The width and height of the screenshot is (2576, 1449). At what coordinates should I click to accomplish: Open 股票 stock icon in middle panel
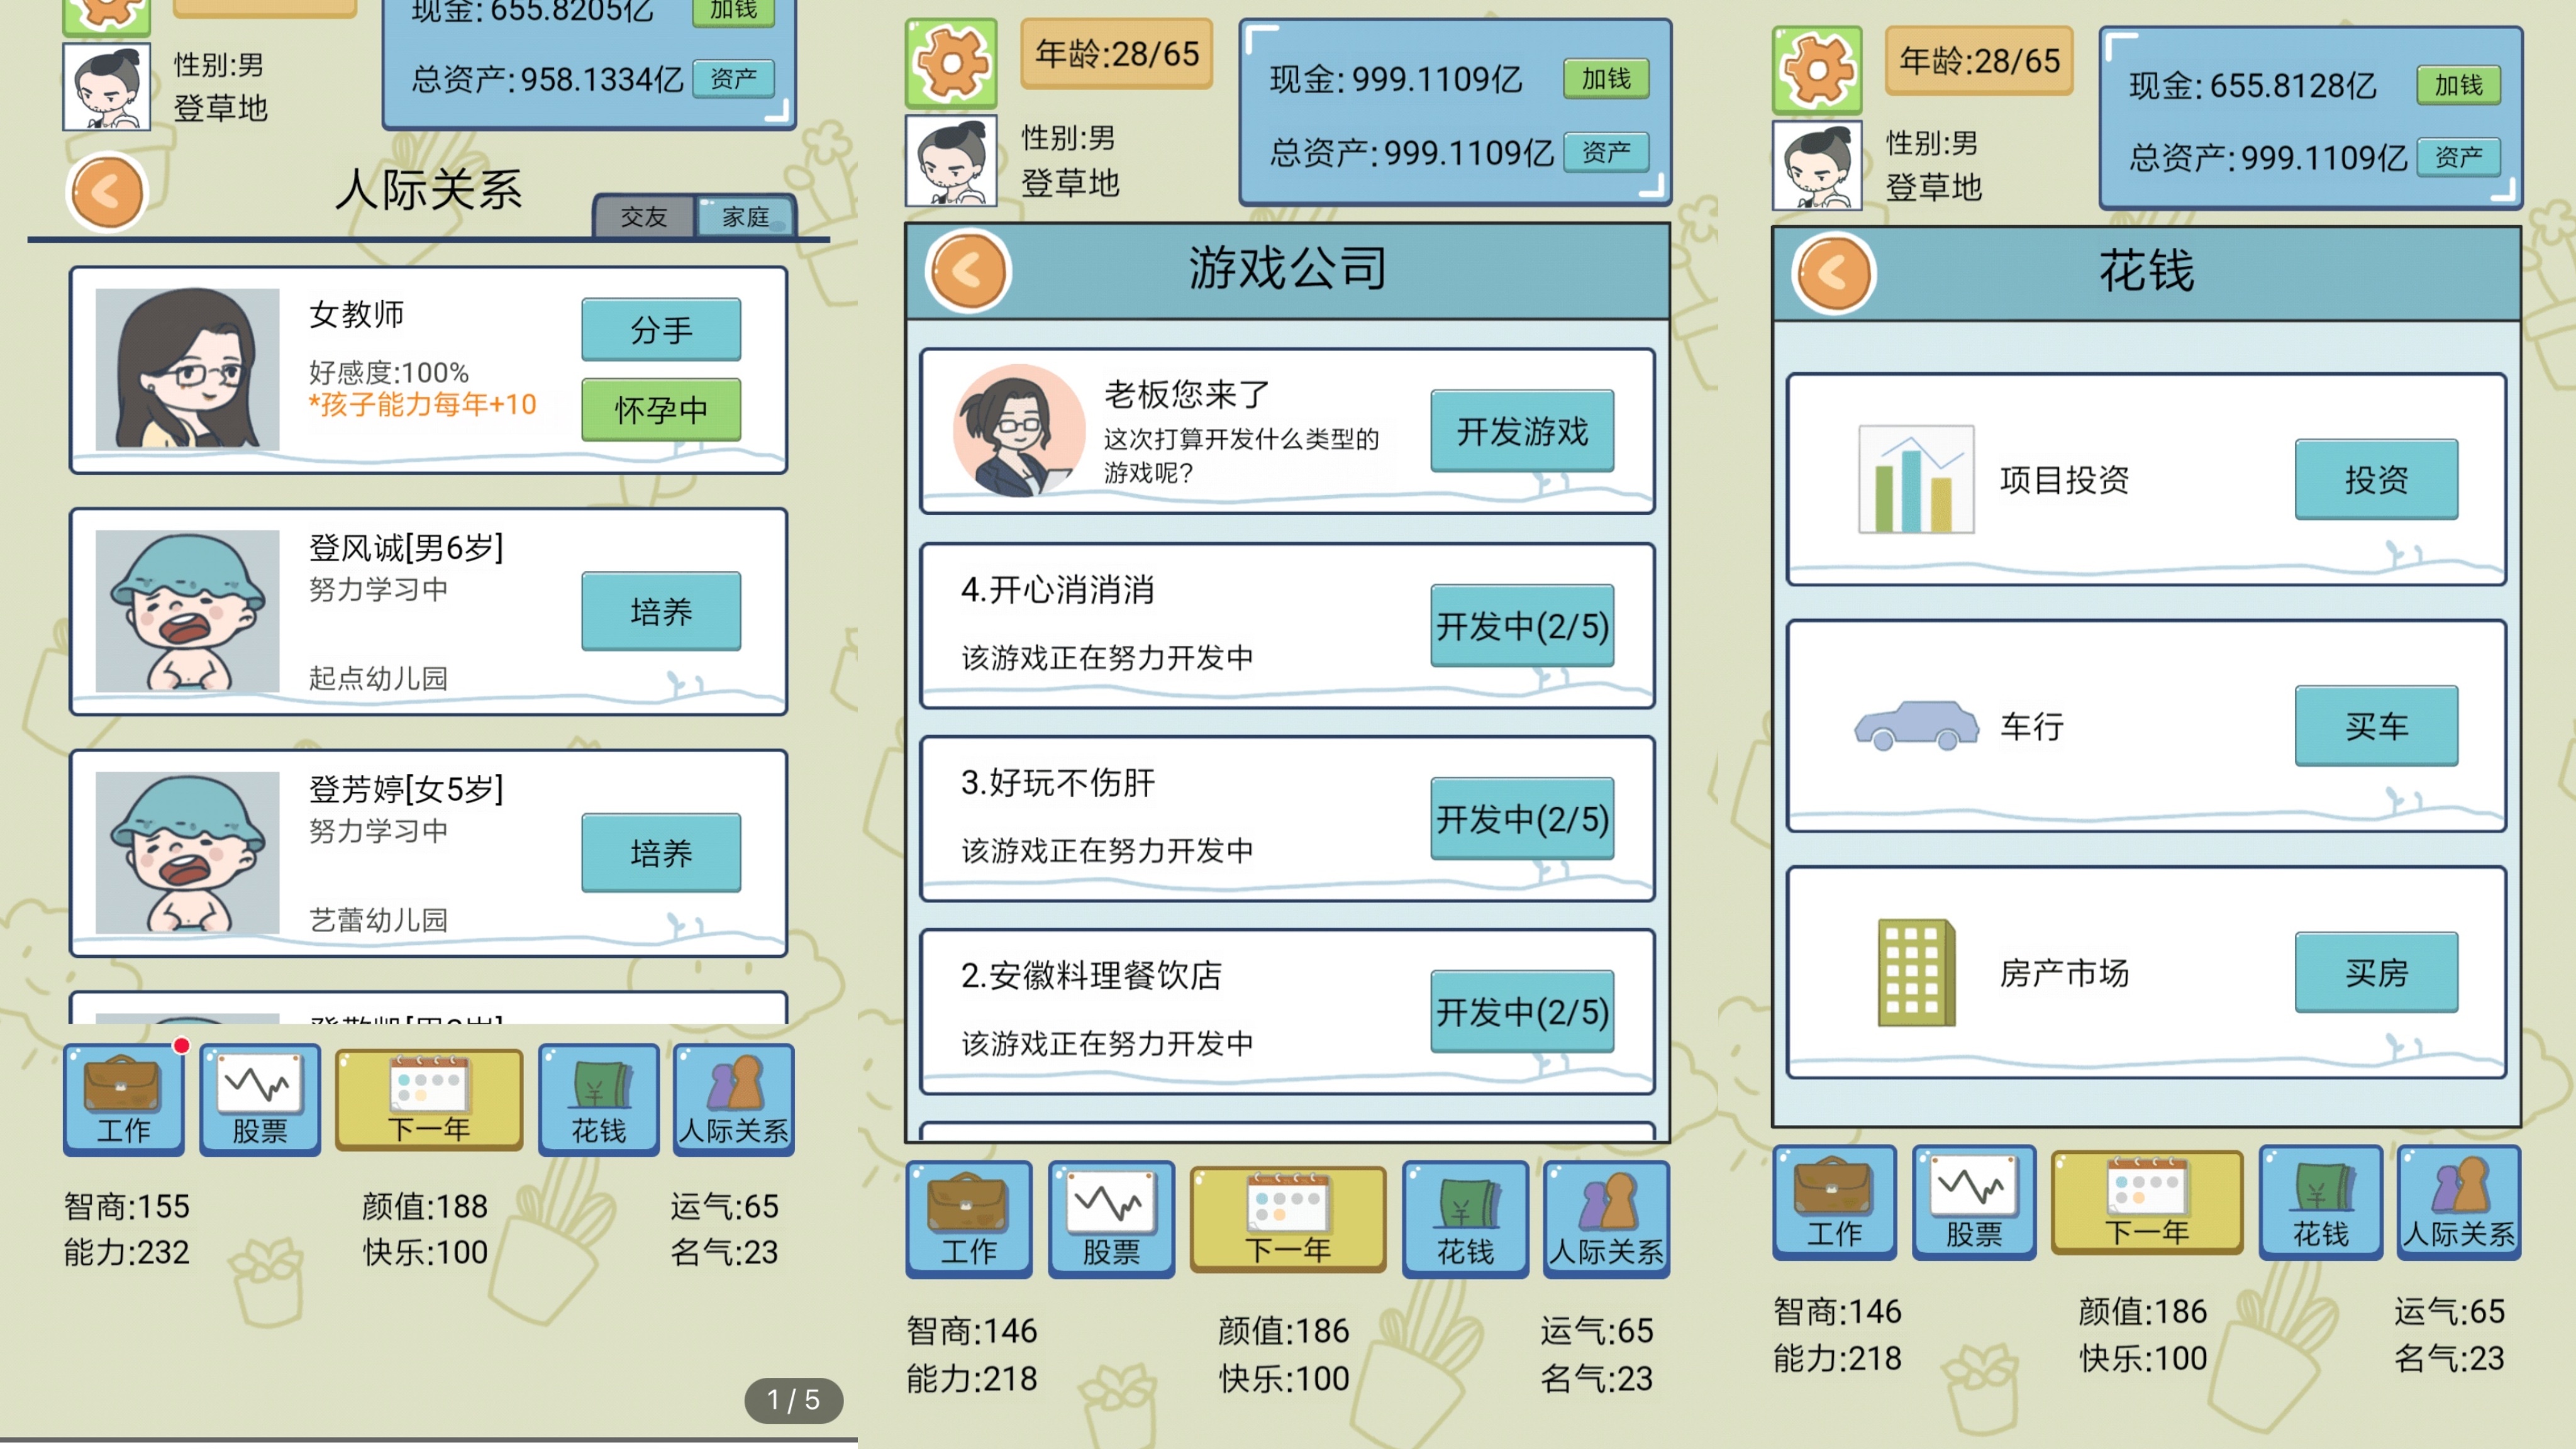[1110, 1217]
